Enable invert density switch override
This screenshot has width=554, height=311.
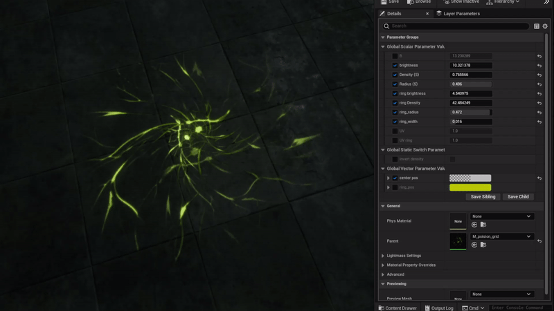395,159
